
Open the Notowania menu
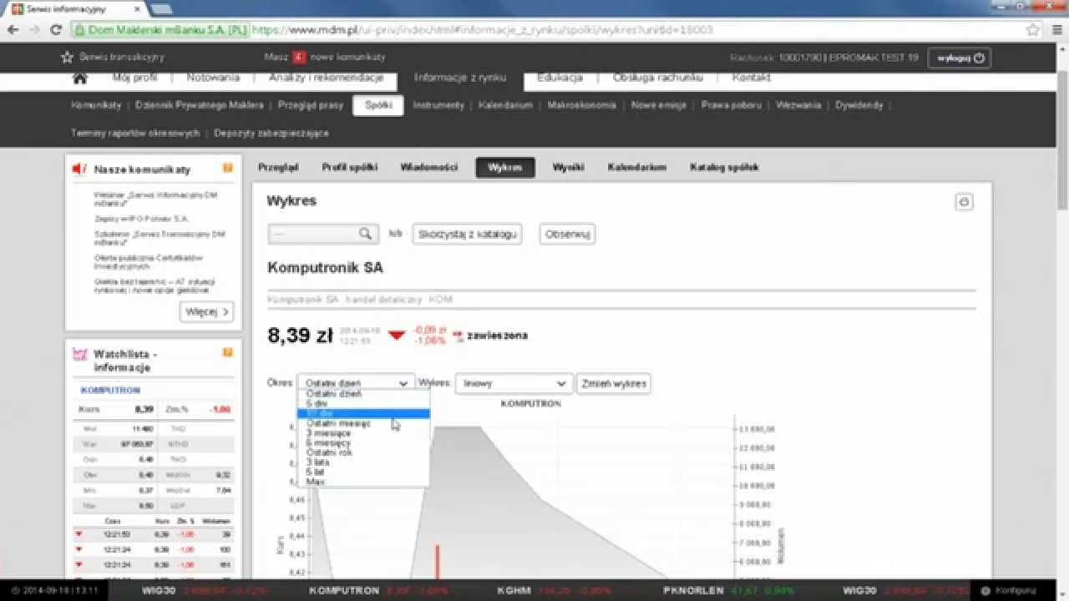point(213,78)
